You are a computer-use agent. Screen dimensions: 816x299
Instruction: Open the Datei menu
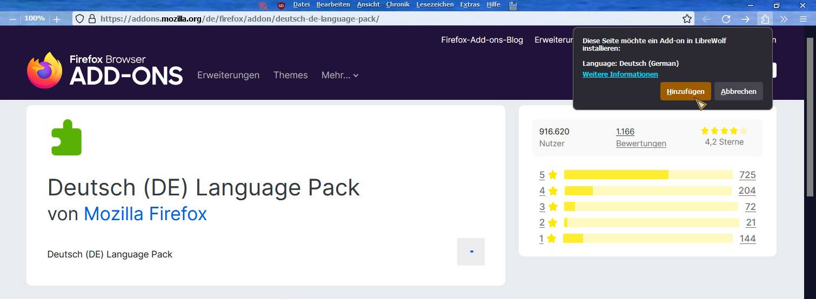click(301, 4)
